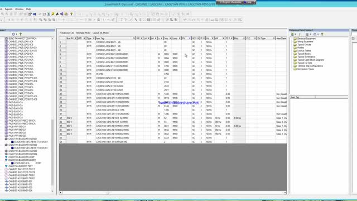Click the yellow light bulb help toolbar icon

tap(71, 14)
